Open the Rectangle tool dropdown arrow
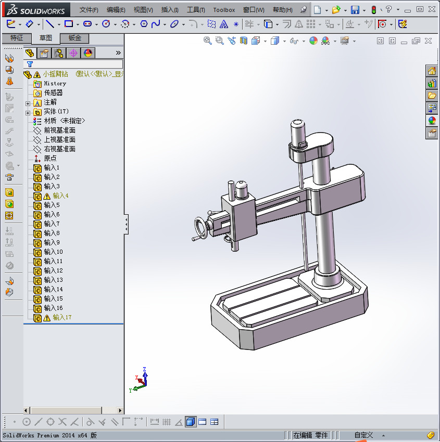 coord(78,24)
